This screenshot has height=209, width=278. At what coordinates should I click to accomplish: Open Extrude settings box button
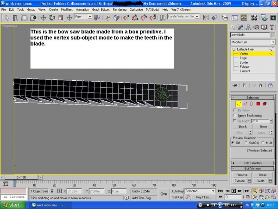click(x=249, y=181)
